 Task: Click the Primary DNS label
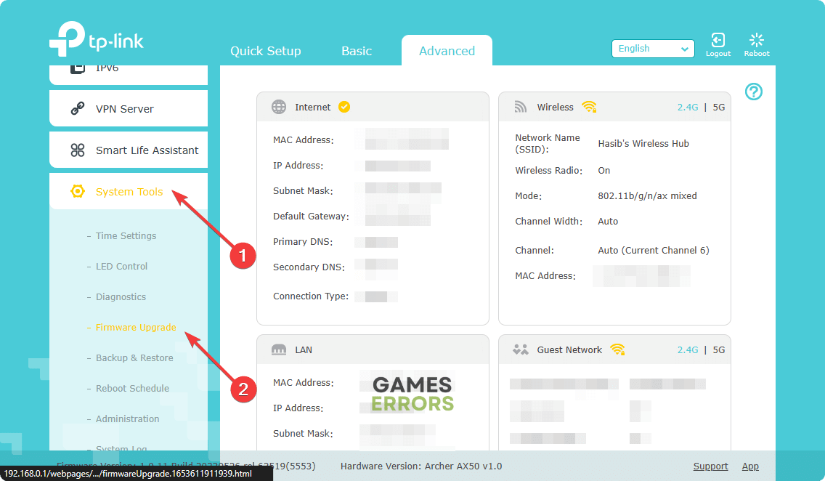click(x=303, y=241)
